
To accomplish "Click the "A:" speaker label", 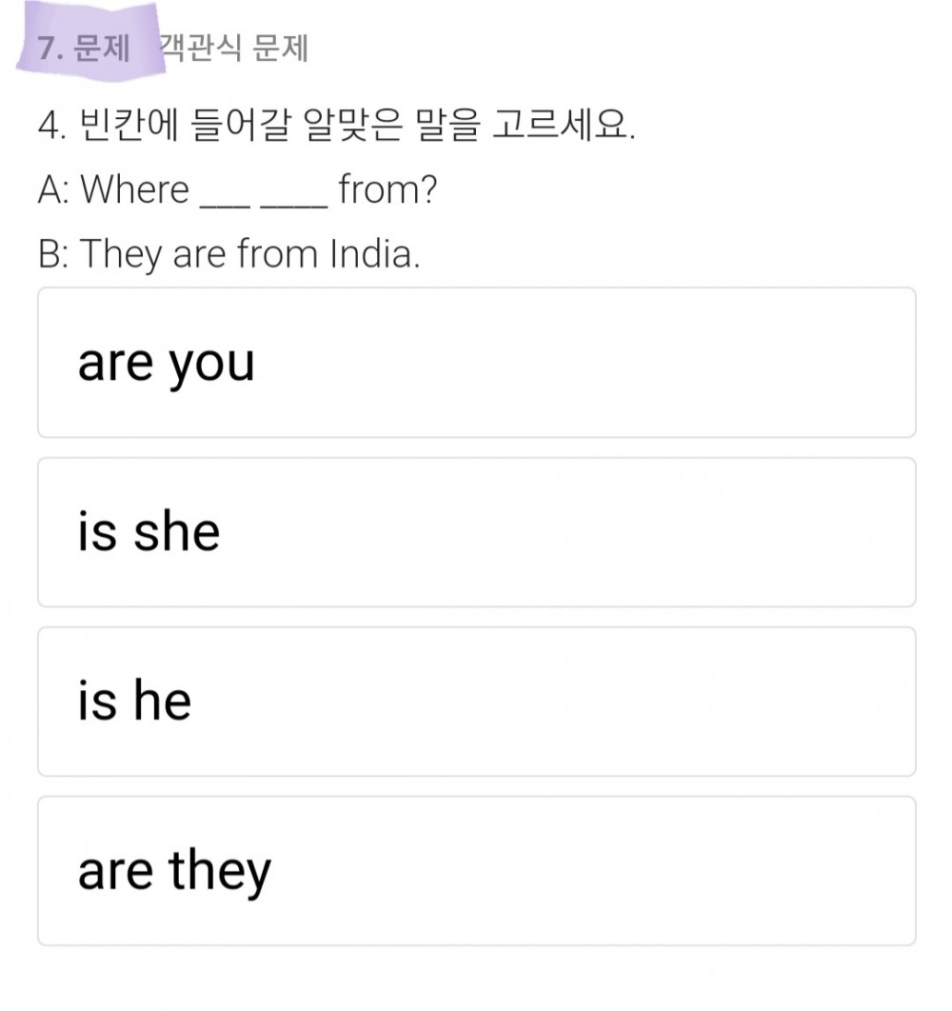I will point(53,190).
